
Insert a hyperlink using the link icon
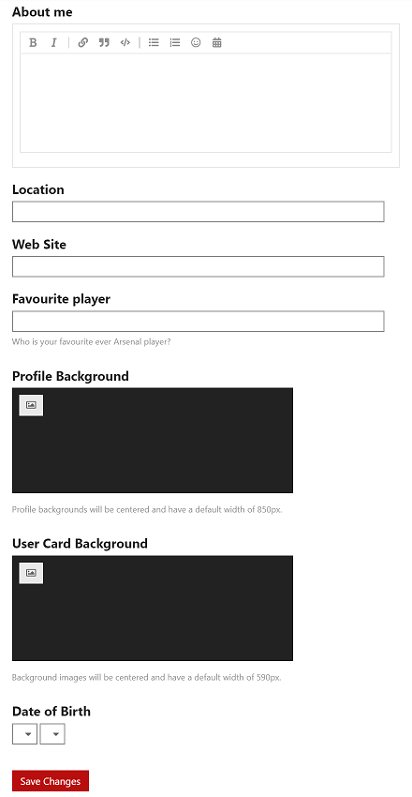(83, 43)
